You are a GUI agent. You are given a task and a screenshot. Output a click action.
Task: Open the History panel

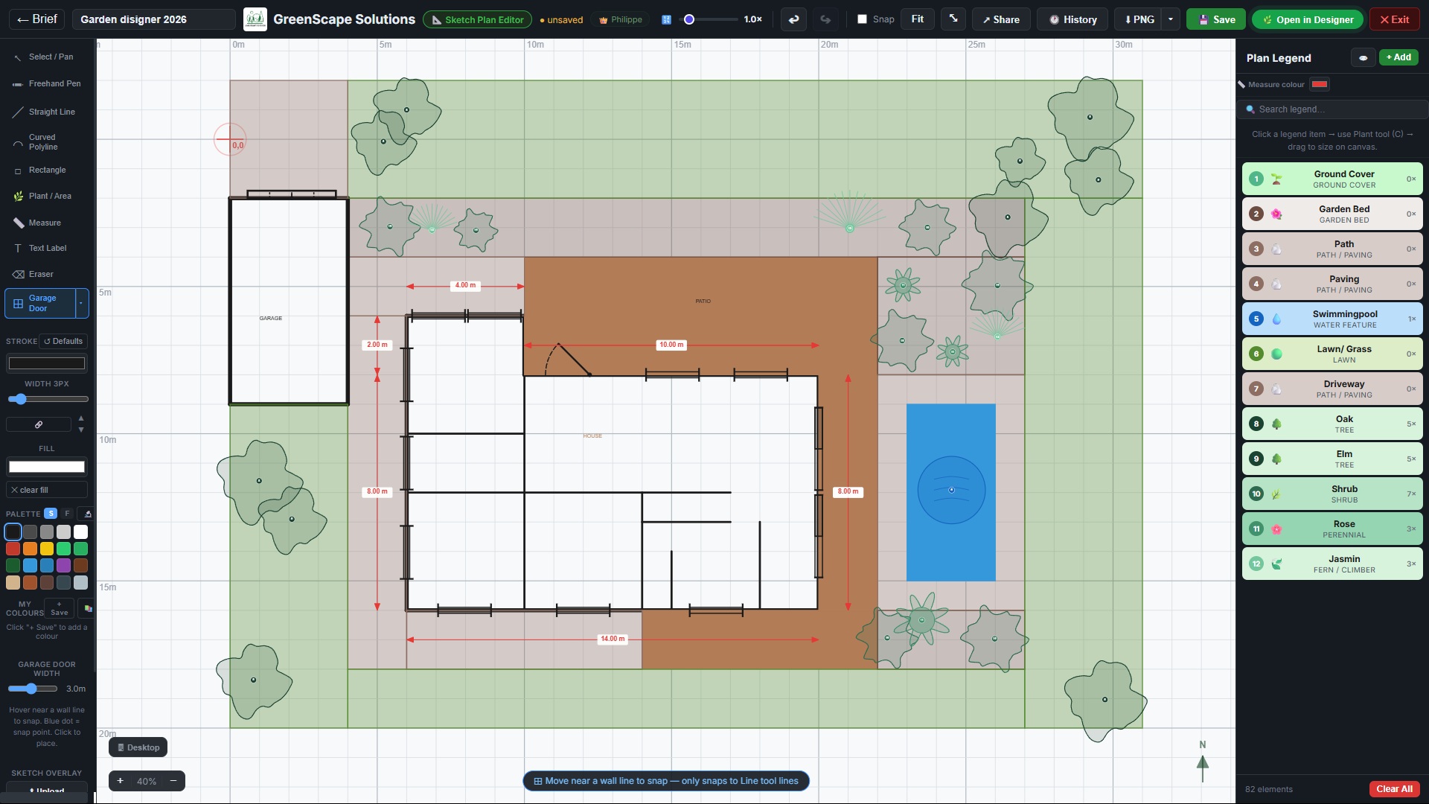(1072, 19)
